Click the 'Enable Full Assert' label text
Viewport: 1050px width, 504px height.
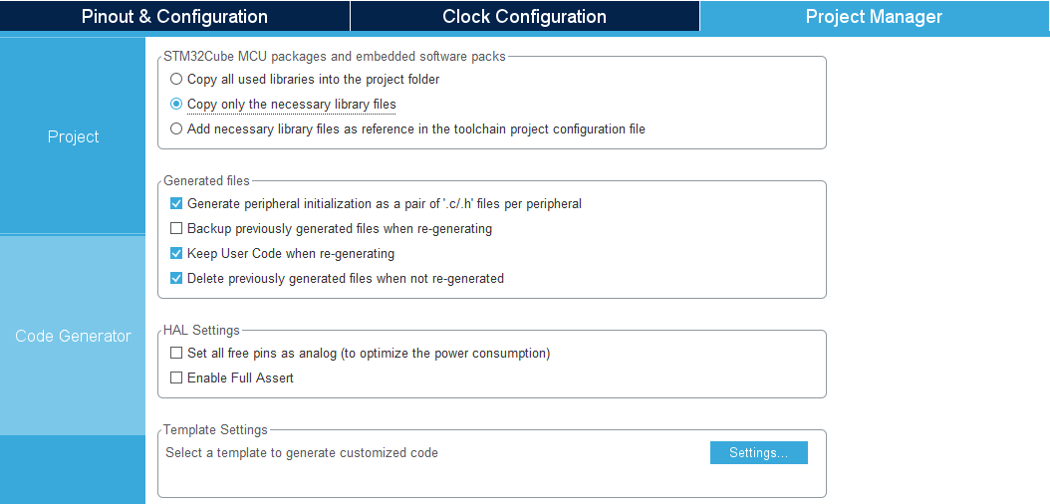point(240,378)
